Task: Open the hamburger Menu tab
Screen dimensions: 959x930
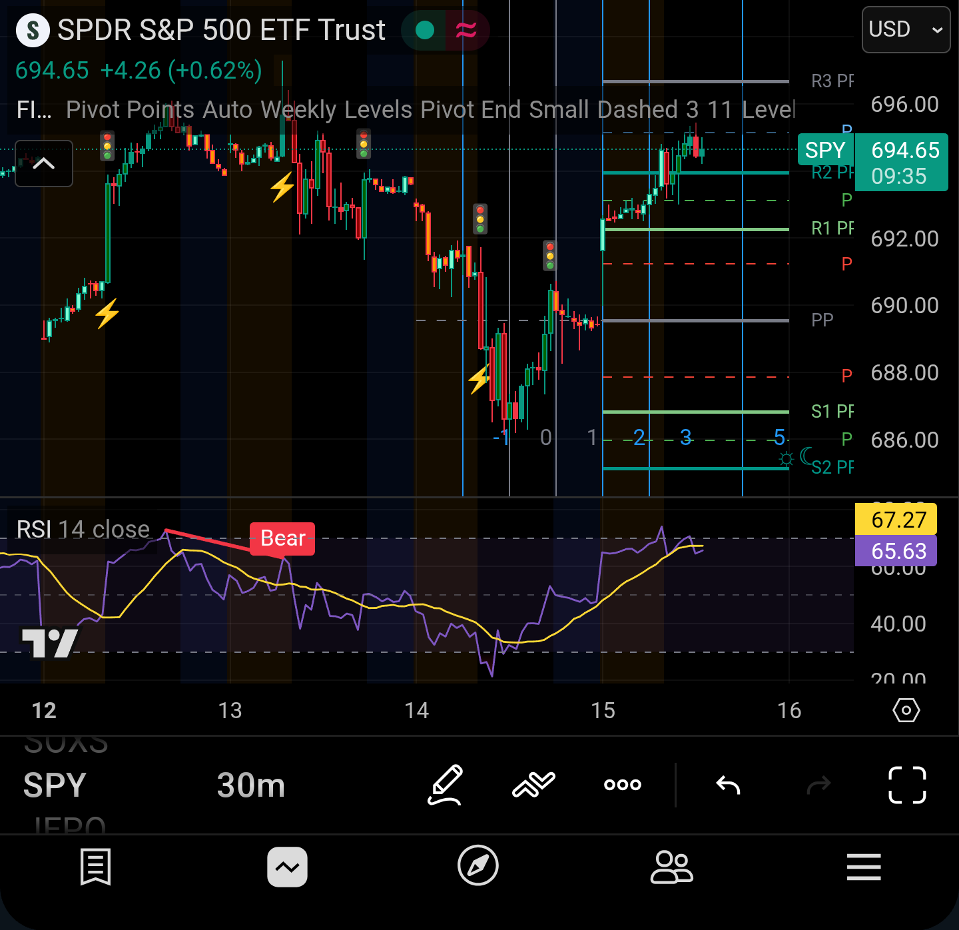Action: click(x=864, y=867)
